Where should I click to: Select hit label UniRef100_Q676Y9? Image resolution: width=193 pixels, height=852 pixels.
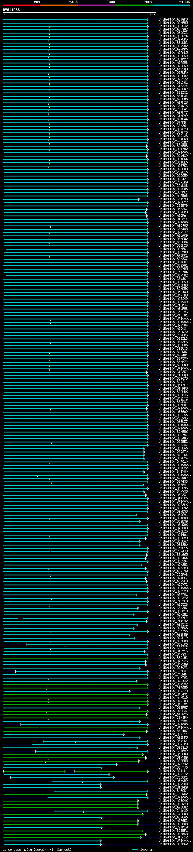click(173, 129)
